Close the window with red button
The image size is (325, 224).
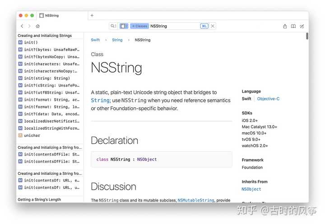coord(20,15)
